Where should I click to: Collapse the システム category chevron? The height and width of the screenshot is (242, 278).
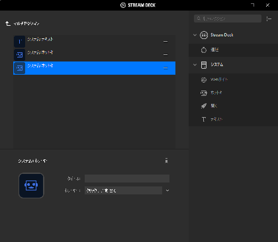(x=195, y=65)
